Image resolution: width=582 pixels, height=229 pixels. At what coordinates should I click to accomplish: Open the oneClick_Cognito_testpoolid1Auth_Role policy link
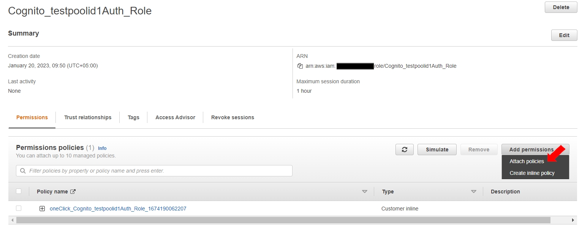pos(118,209)
